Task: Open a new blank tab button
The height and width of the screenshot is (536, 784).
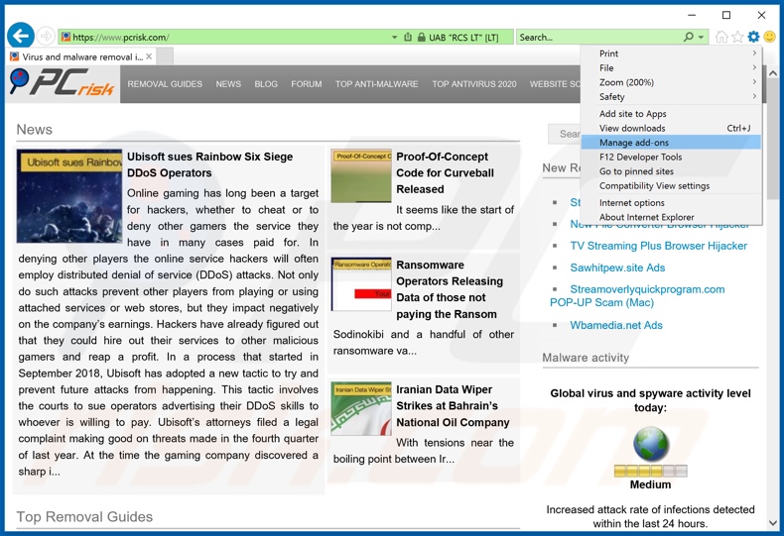Action: 165,56
